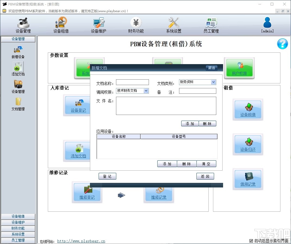Open the playbear.cn website link
The height and width of the screenshot is (244, 291).
[81, 241]
